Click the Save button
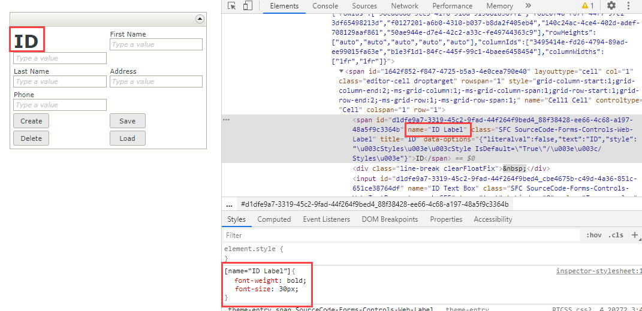Viewport: 642px width, 311px height. (127, 121)
